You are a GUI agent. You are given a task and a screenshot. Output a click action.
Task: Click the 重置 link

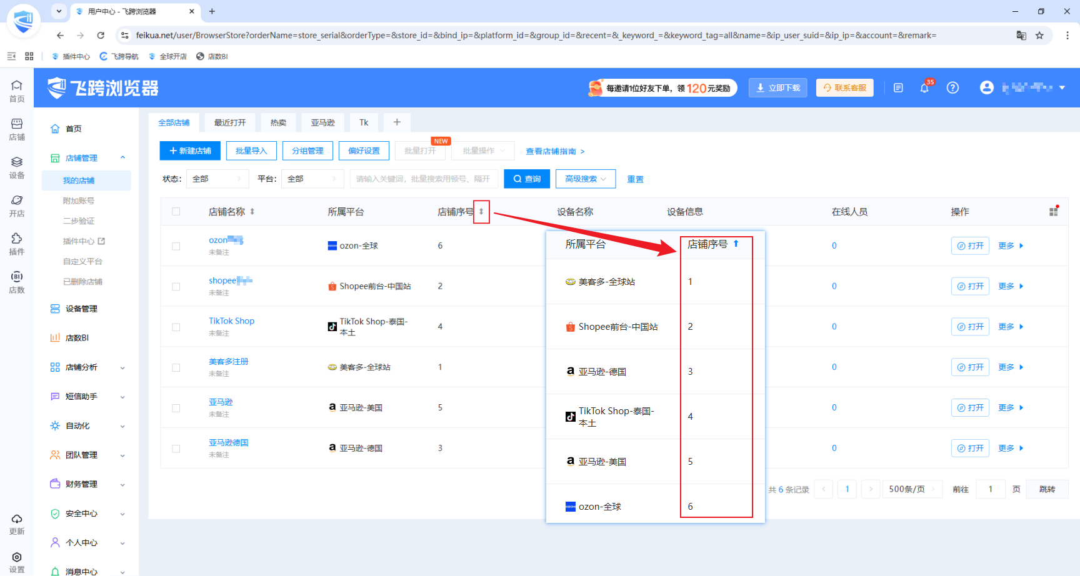tap(636, 179)
